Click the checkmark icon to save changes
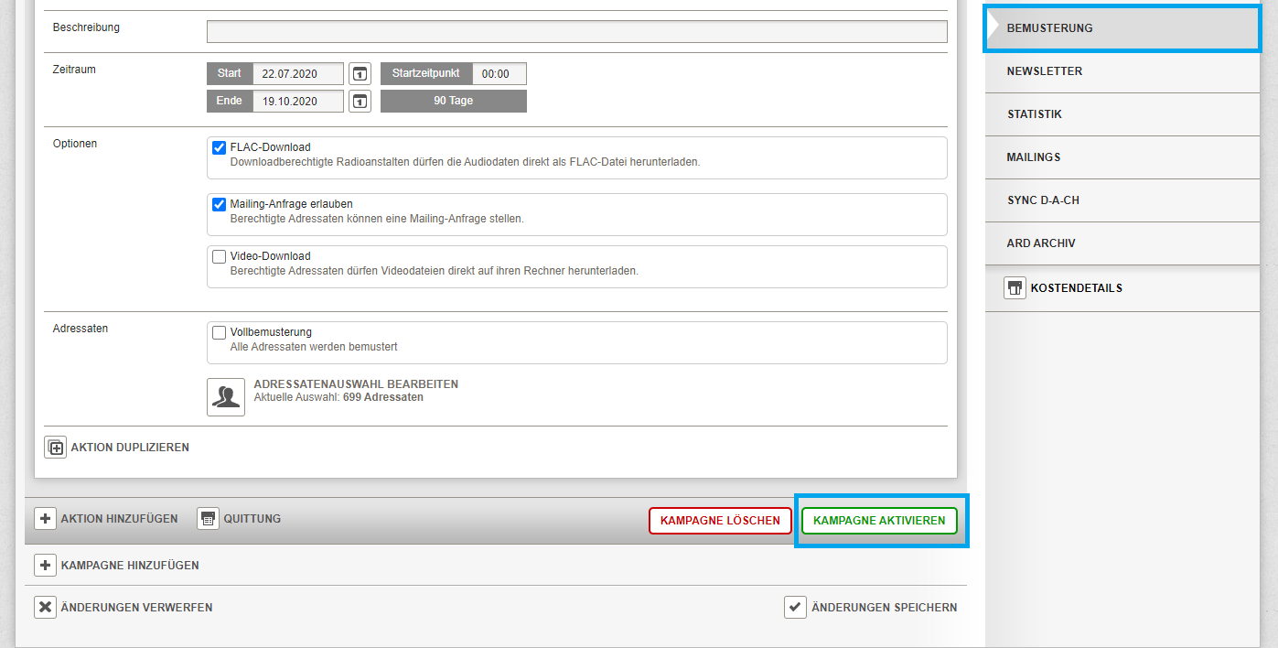Image resolution: width=1278 pixels, height=648 pixels. [796, 608]
